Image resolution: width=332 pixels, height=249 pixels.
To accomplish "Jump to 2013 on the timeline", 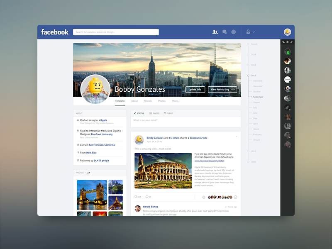I will pyautogui.click(x=254, y=65).
